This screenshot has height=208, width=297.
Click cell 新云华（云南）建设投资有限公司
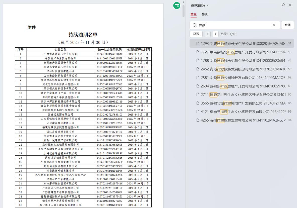(x=61, y=205)
